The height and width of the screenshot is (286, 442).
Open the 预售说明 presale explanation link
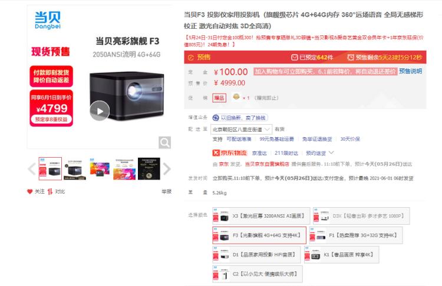(x=410, y=71)
